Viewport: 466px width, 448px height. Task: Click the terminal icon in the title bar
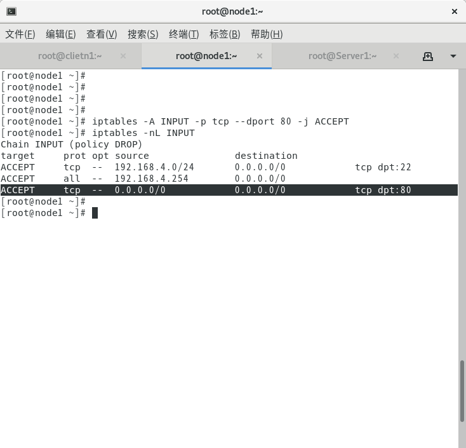click(11, 11)
